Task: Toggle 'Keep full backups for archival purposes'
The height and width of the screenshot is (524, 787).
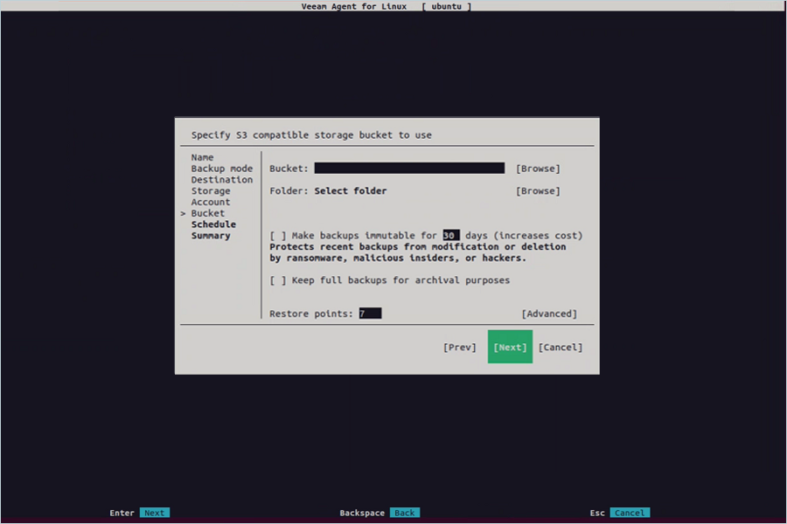Action: (277, 280)
